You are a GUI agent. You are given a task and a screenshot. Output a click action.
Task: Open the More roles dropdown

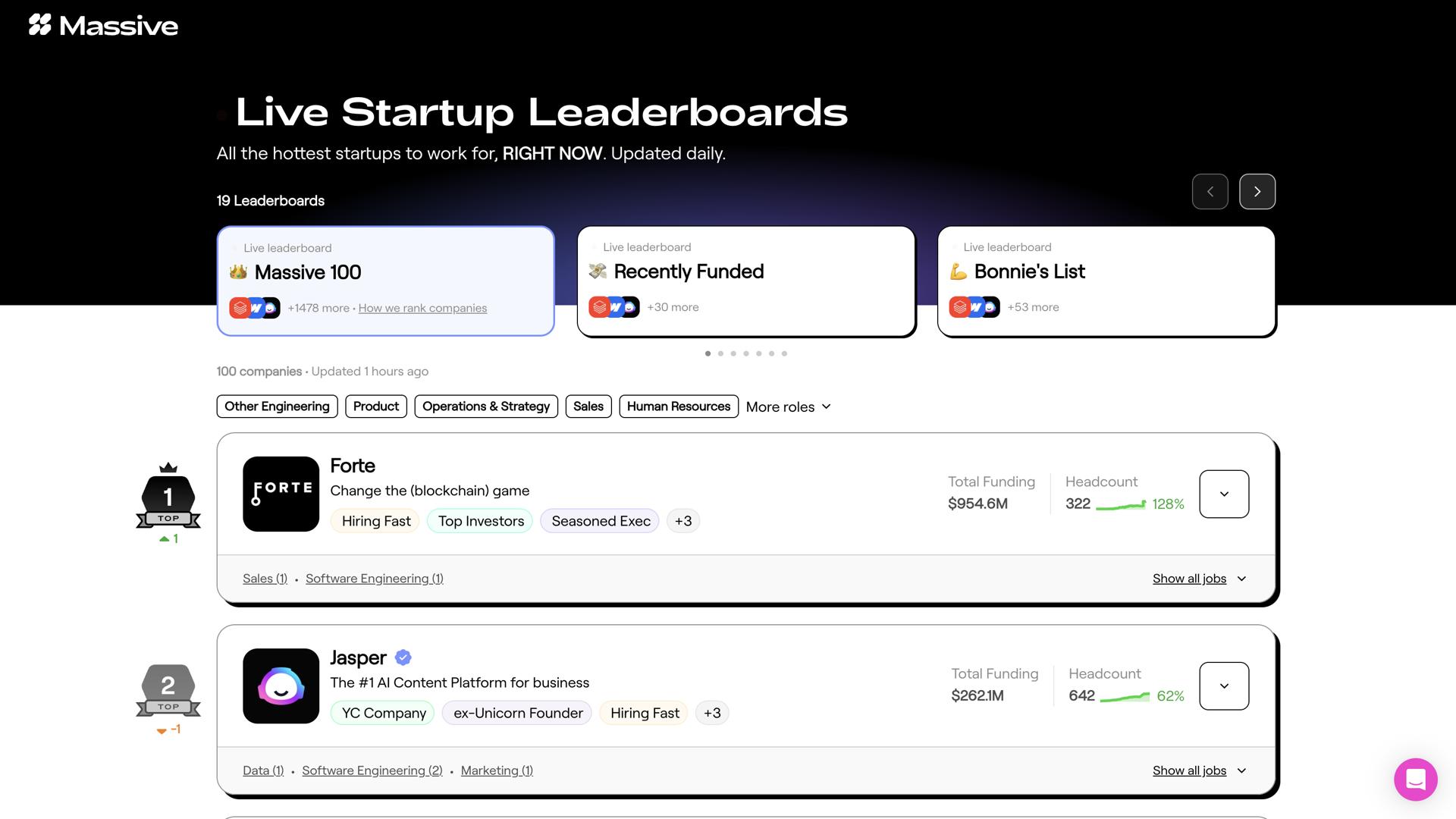point(788,407)
